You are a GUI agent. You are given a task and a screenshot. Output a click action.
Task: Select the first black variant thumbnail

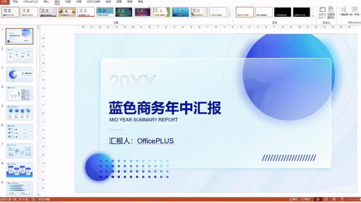pos(282,12)
